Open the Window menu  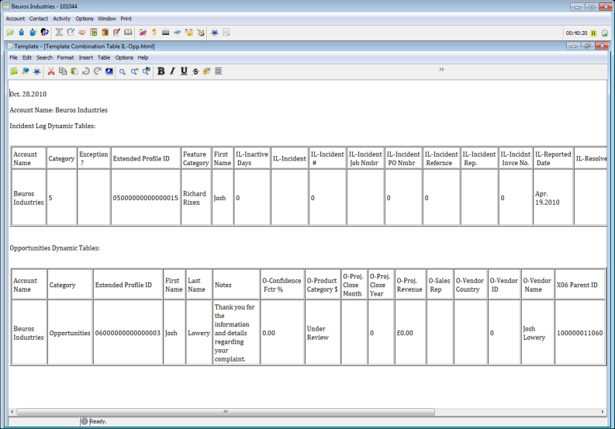(107, 19)
